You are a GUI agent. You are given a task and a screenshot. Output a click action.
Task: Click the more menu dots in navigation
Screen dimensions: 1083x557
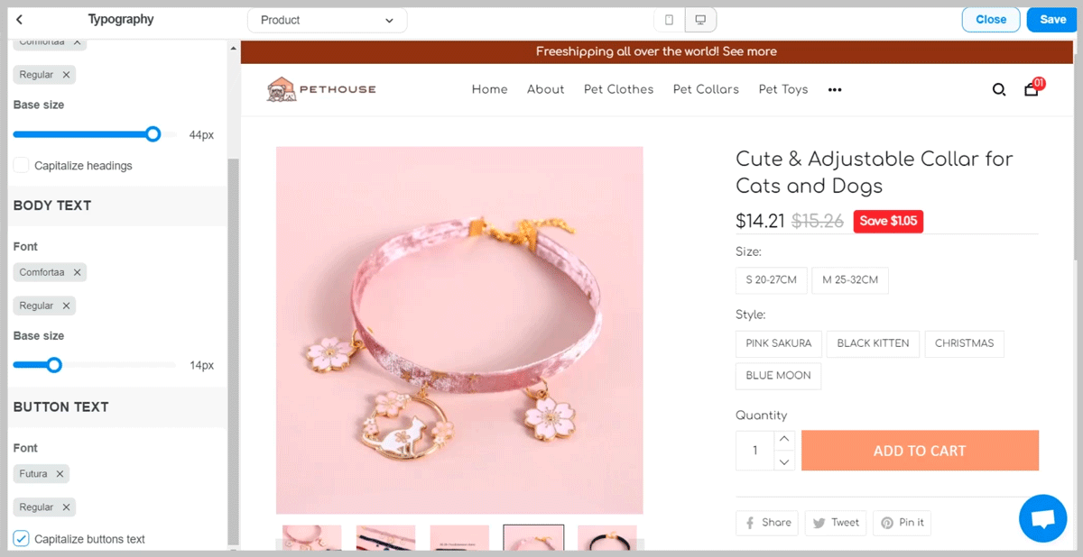coord(835,89)
